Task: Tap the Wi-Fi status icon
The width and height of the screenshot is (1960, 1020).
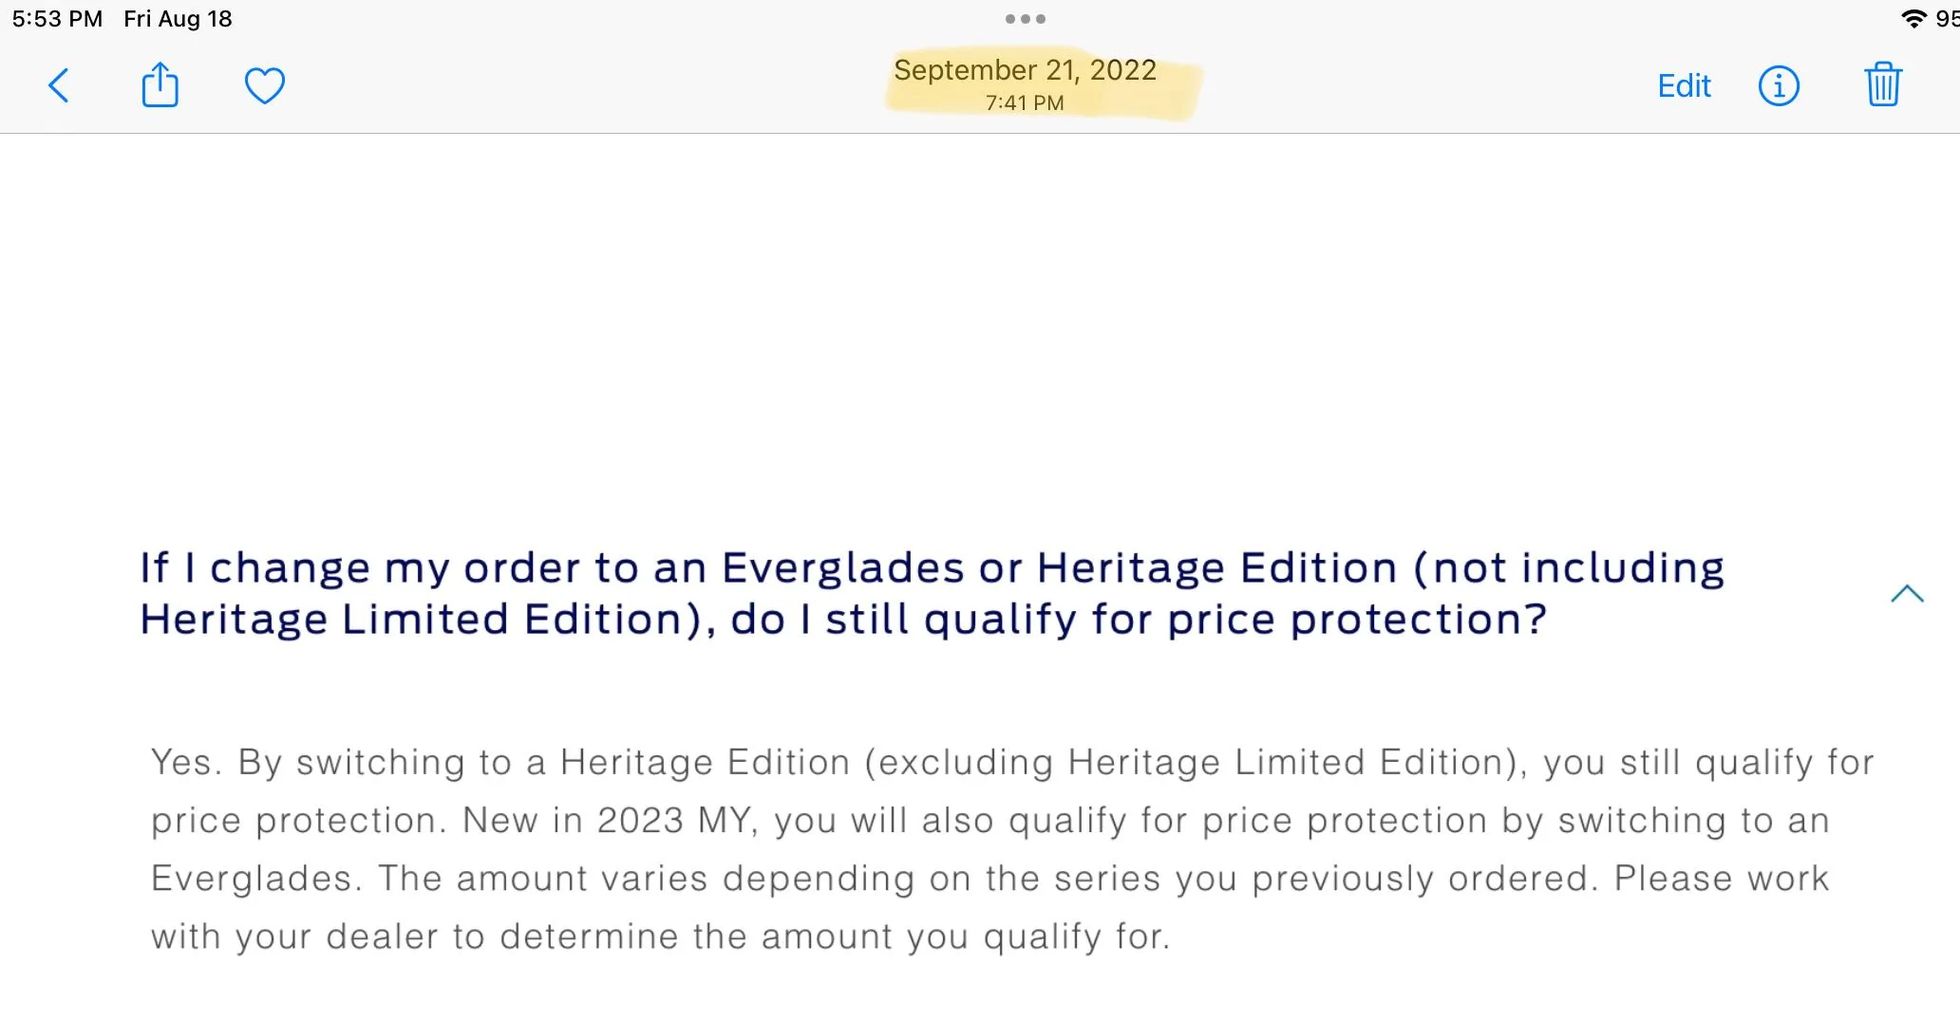Action: [1913, 19]
